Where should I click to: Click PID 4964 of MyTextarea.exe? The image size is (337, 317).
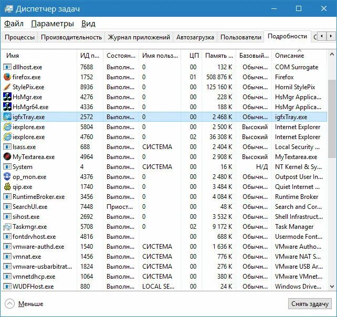87,157
